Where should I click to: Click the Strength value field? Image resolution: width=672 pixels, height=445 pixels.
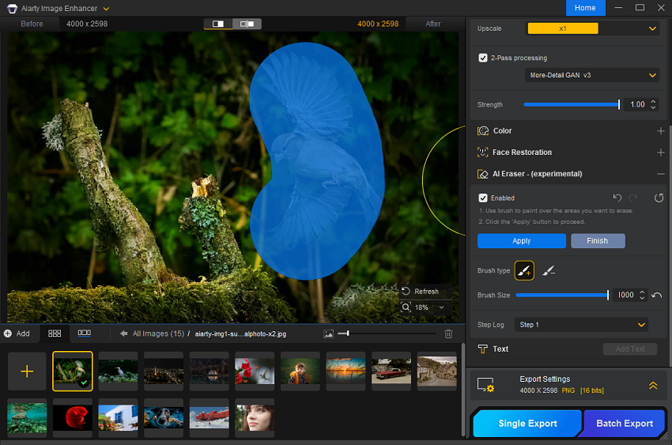[637, 104]
